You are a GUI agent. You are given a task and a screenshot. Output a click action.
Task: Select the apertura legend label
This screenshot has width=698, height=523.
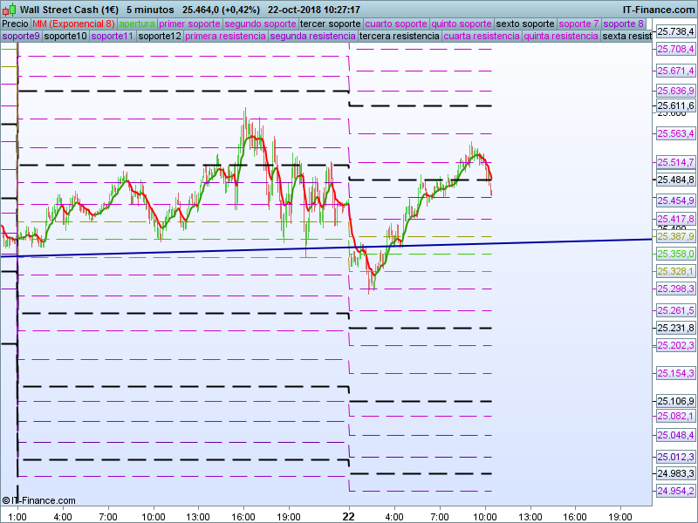pos(137,24)
